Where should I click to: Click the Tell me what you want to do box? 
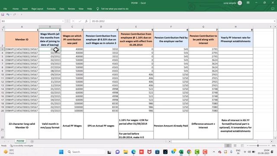click(x=115, y=9)
